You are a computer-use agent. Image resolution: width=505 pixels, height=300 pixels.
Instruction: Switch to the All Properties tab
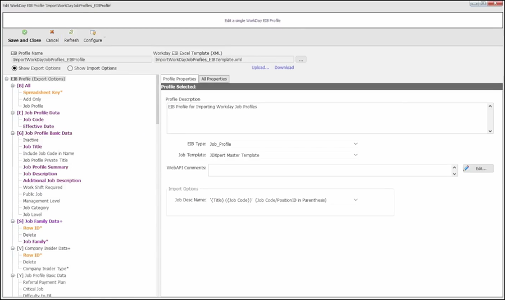tap(214, 79)
